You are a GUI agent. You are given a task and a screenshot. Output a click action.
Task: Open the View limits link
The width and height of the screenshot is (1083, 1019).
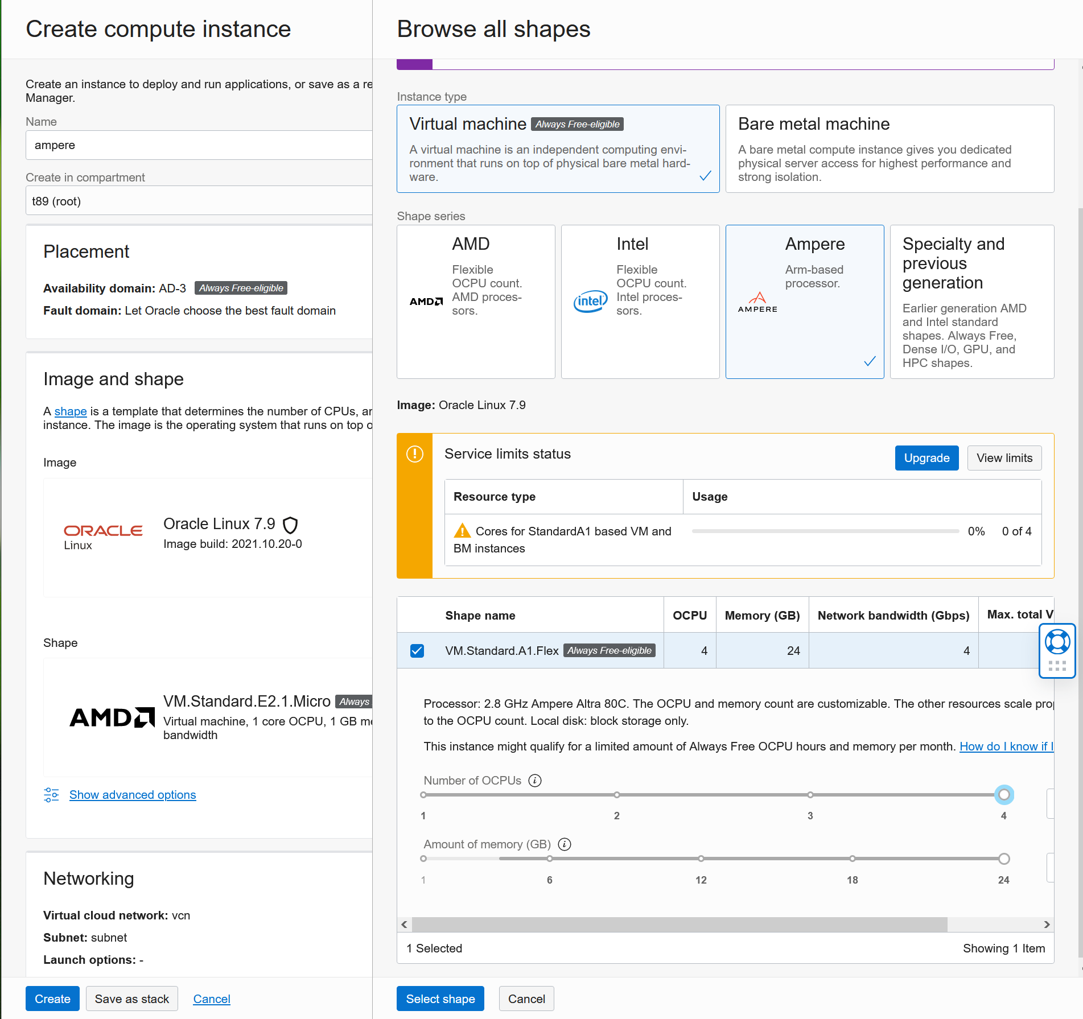1004,458
